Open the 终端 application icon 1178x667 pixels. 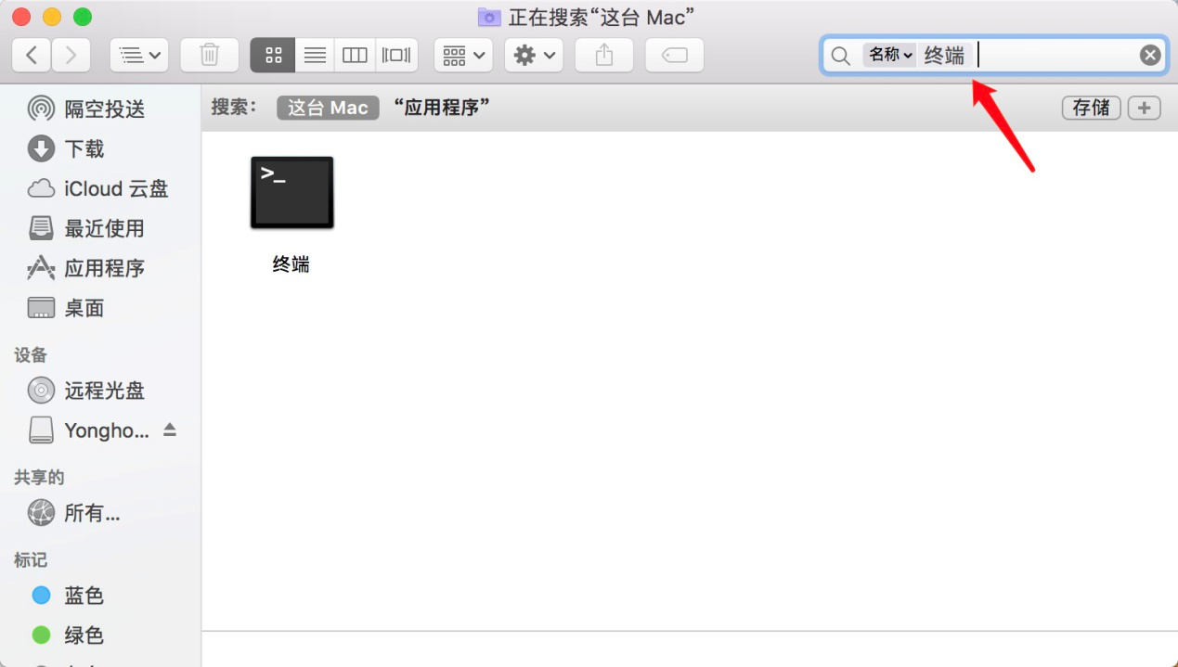click(291, 193)
